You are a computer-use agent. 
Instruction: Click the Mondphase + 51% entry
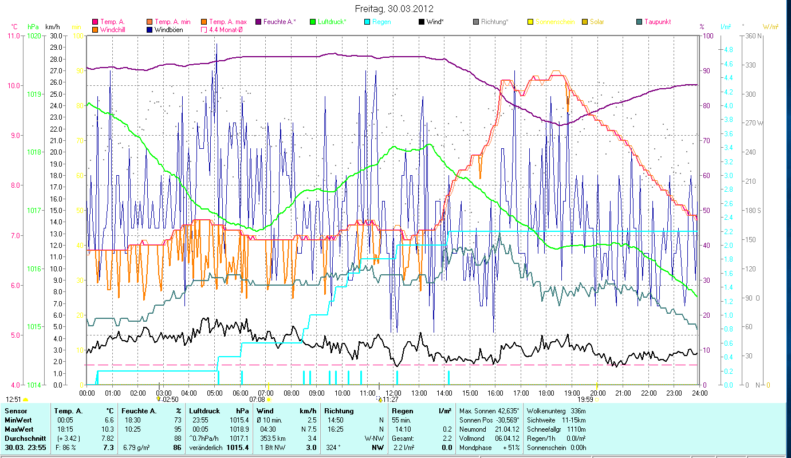tap(490, 447)
